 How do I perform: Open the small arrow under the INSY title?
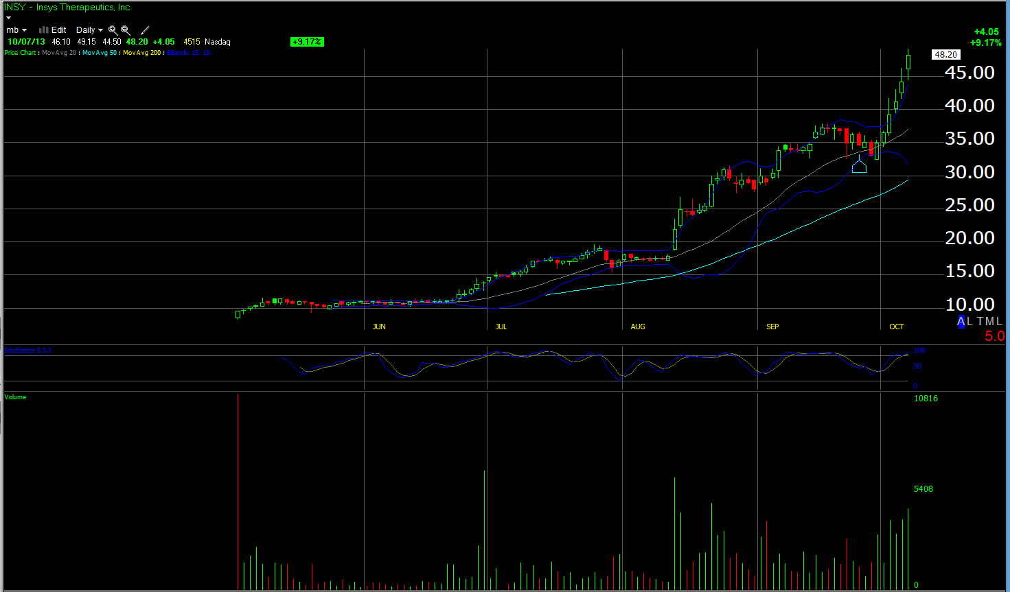click(x=8, y=18)
